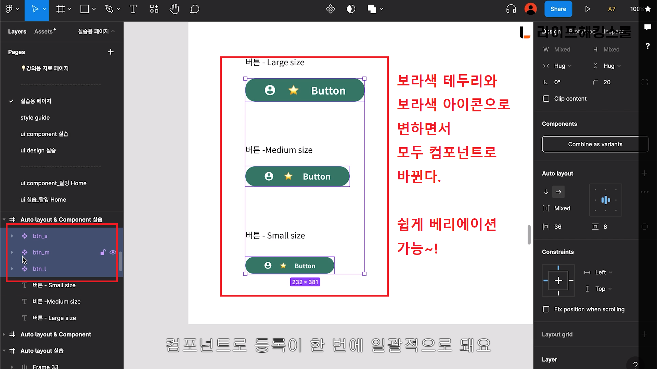The image size is (657, 369).
Task: Expand the btn_s layer tree
Action: 12,236
